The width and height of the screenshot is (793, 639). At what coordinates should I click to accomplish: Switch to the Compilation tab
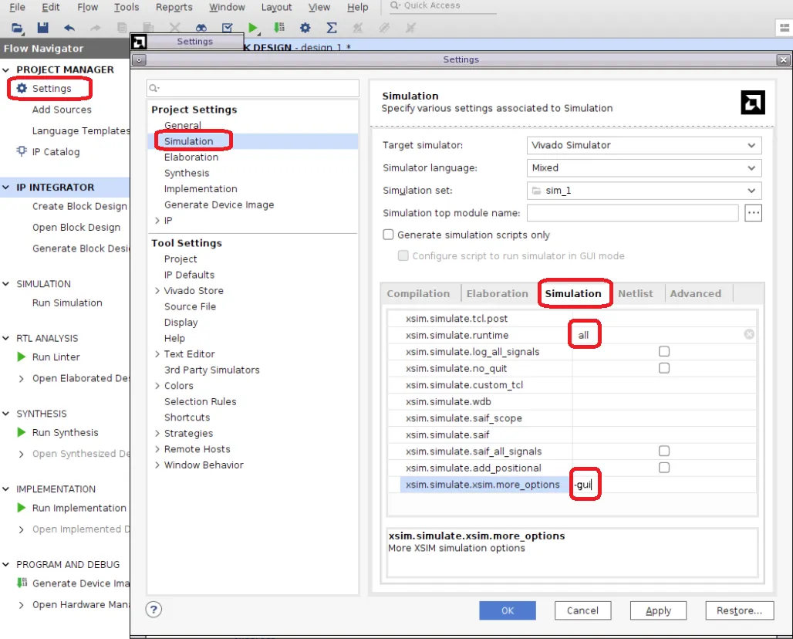pos(418,293)
